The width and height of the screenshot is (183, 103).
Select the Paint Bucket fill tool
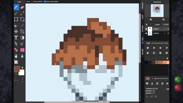click(x=16, y=25)
